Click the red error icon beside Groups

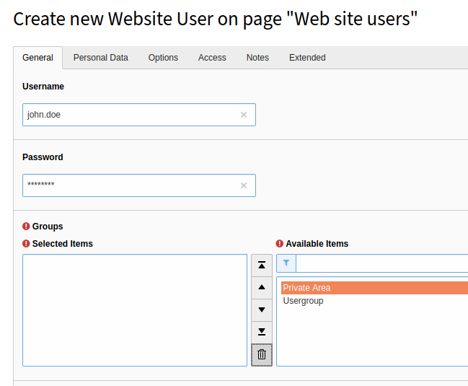click(x=26, y=227)
